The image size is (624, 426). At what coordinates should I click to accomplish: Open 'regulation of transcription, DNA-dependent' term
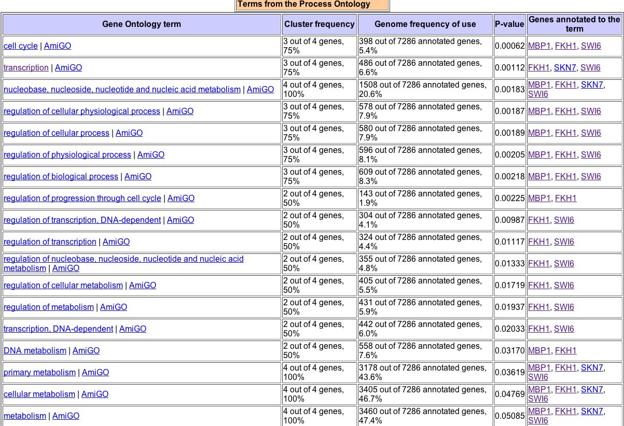point(82,220)
